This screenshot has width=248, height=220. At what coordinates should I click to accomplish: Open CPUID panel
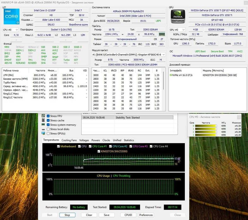128,215
